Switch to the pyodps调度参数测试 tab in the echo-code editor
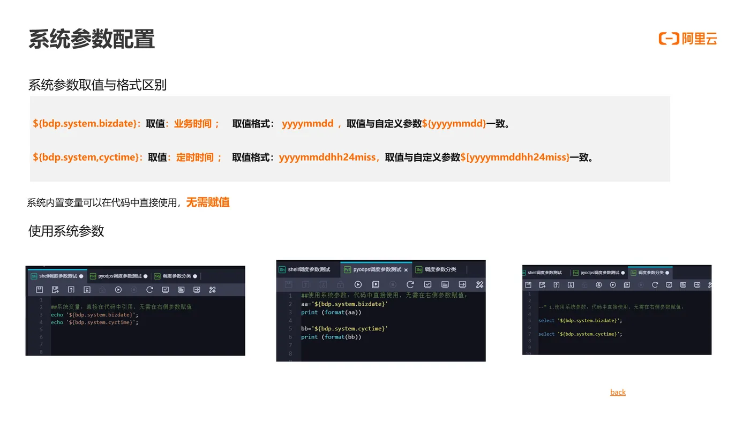Screen dimensions: 750x422 click(x=118, y=276)
